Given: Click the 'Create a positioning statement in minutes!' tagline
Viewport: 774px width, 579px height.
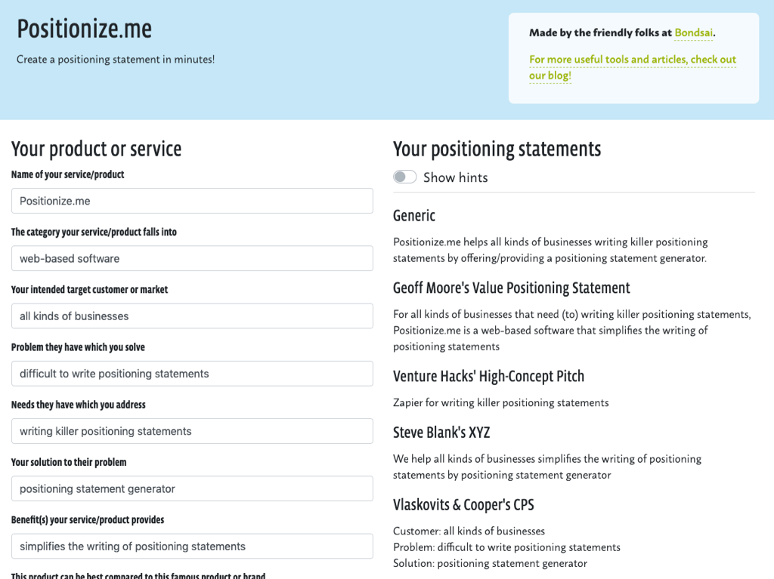Looking at the screenshot, I should [x=116, y=59].
